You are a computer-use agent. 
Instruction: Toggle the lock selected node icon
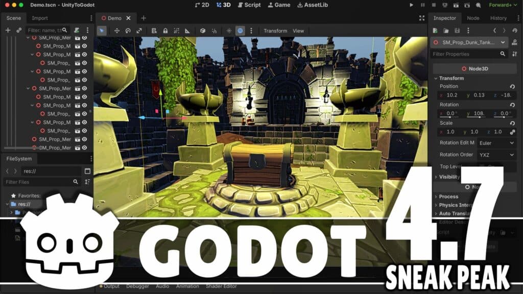click(x=165, y=31)
